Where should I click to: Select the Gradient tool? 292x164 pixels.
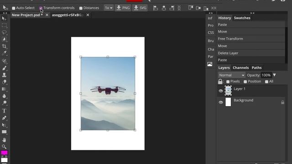coord(4,89)
